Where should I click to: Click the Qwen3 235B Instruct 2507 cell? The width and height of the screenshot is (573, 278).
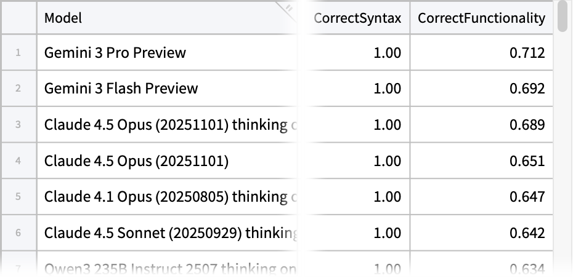coord(171,269)
